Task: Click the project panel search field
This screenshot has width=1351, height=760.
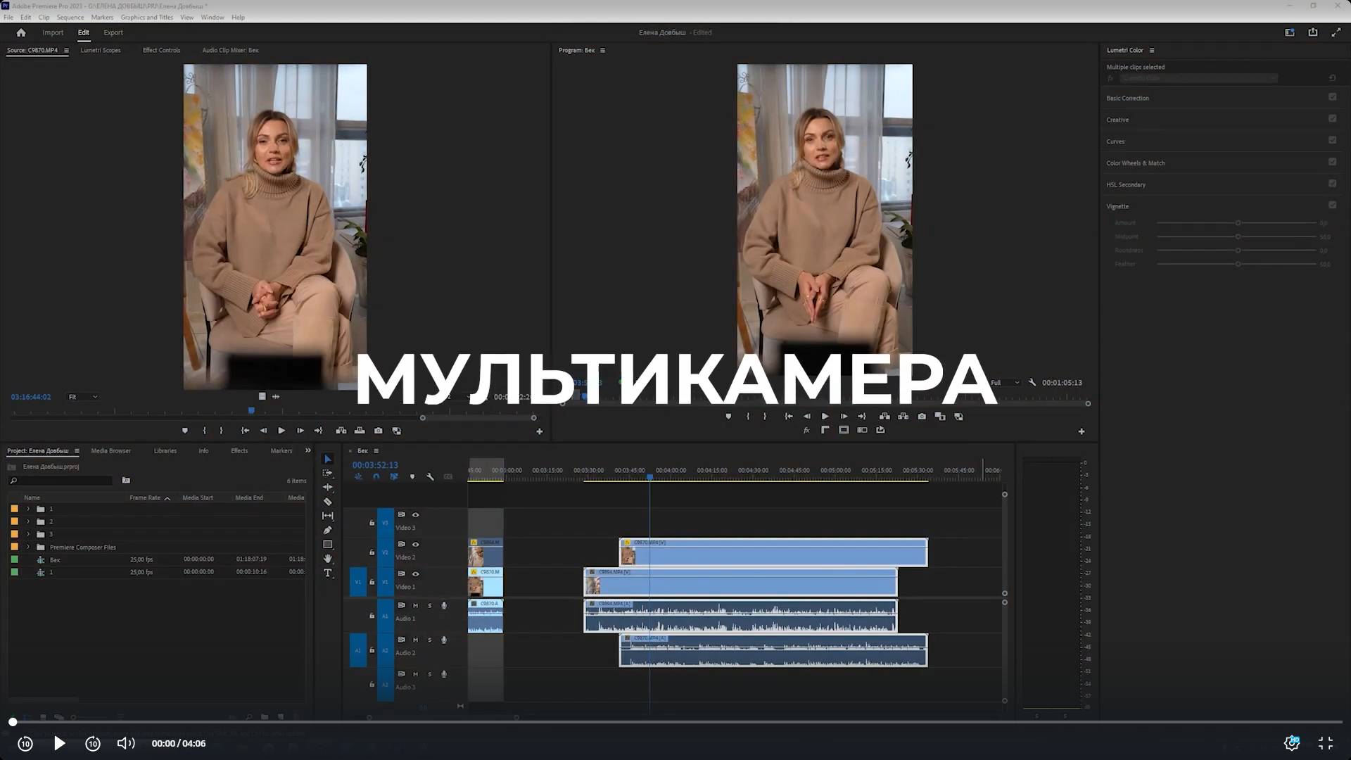Action: click(63, 481)
